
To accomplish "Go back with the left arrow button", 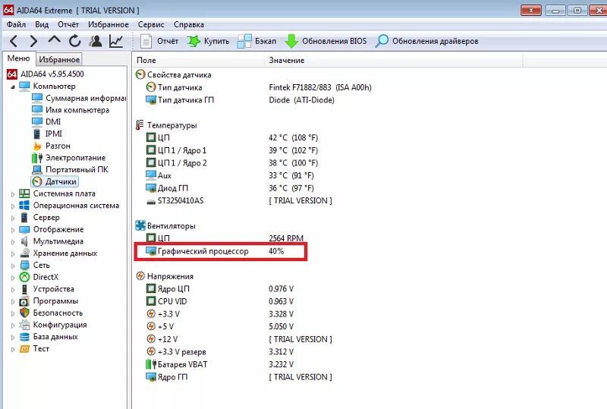I will 14,41.
